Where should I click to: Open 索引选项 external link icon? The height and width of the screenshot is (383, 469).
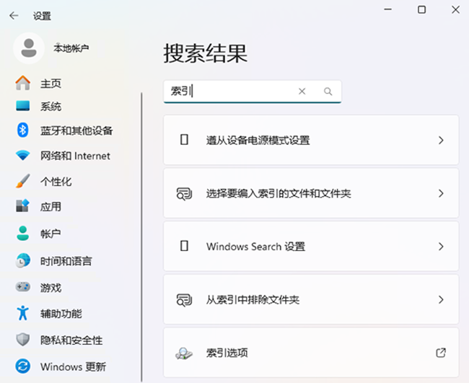click(441, 353)
